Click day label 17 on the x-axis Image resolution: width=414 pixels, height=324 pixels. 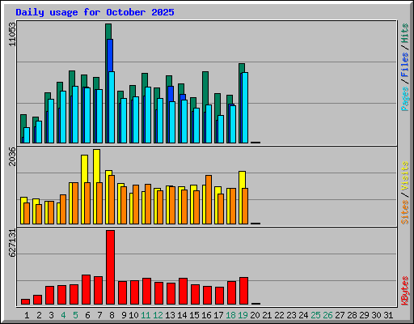pos(218,315)
